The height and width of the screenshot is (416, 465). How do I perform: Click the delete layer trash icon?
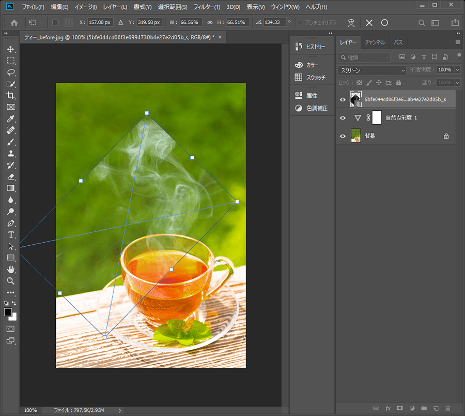(x=448, y=408)
